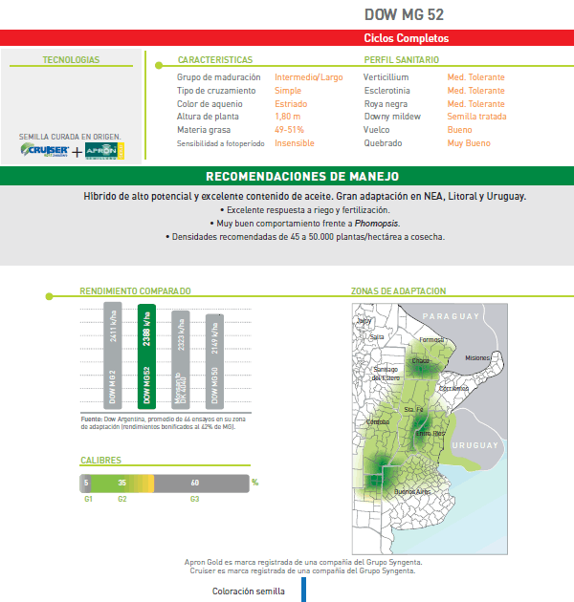Click the Cruiser brand logo
Viewport: 574px width, 602px height.
click(44, 150)
